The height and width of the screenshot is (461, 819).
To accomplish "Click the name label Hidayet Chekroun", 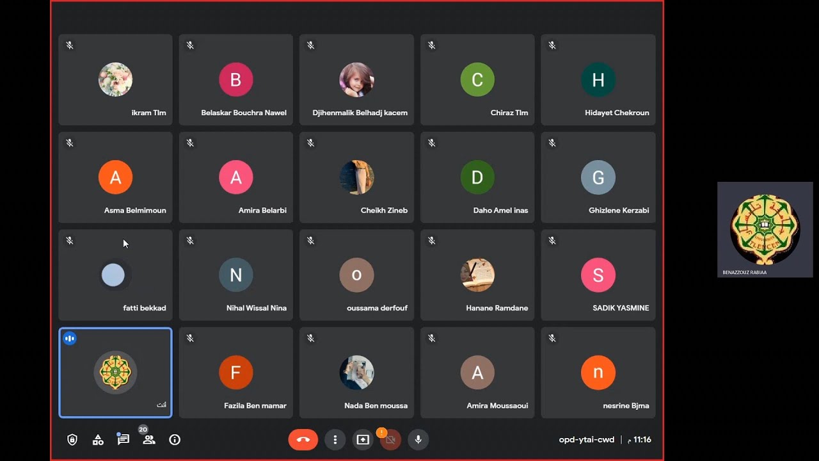I will point(617,113).
